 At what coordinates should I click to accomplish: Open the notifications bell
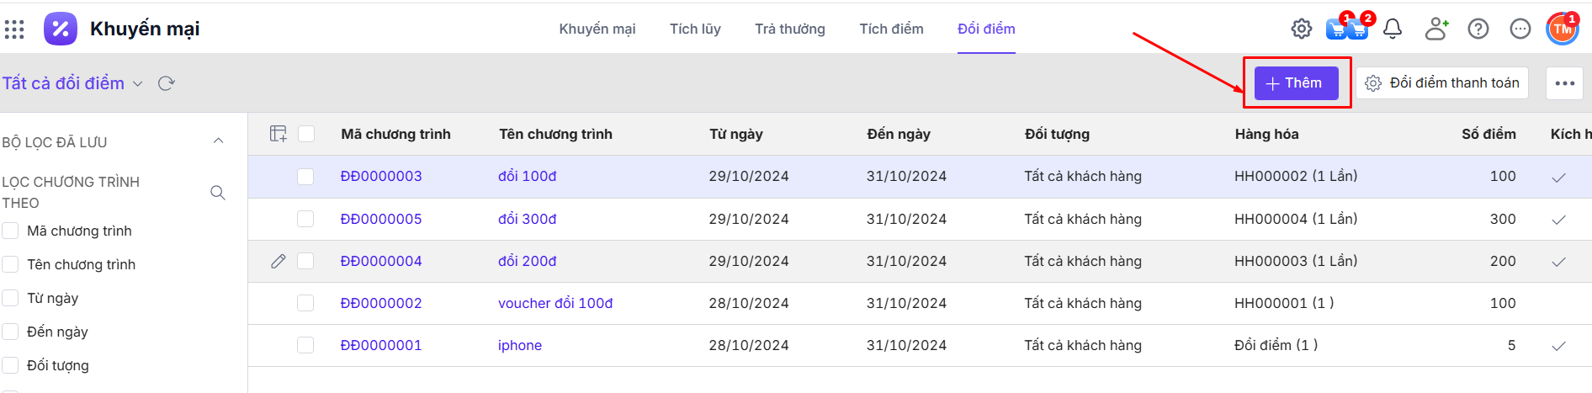pyautogui.click(x=1393, y=29)
